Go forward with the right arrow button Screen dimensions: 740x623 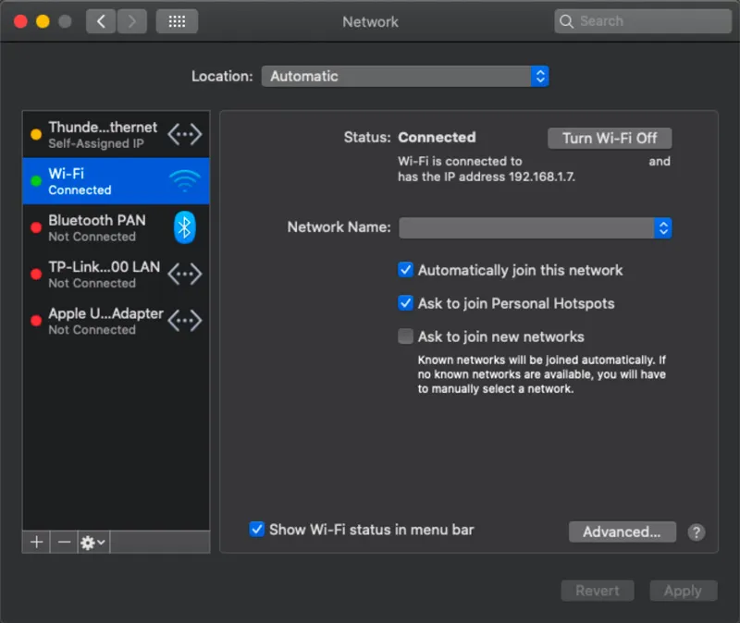coord(131,21)
